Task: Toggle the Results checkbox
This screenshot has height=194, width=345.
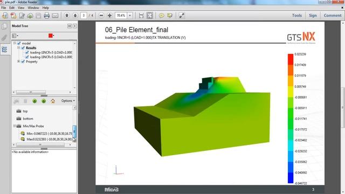Action: click(23, 48)
